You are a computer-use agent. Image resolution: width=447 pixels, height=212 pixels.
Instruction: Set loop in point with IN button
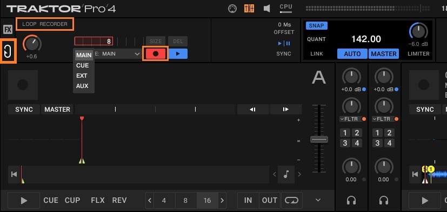248,200
